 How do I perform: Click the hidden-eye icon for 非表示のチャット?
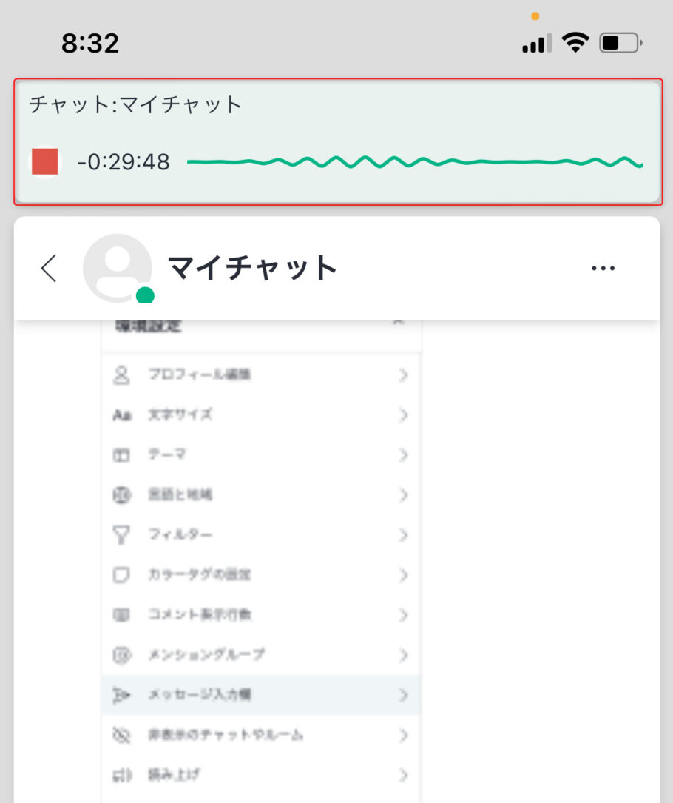pos(121,735)
